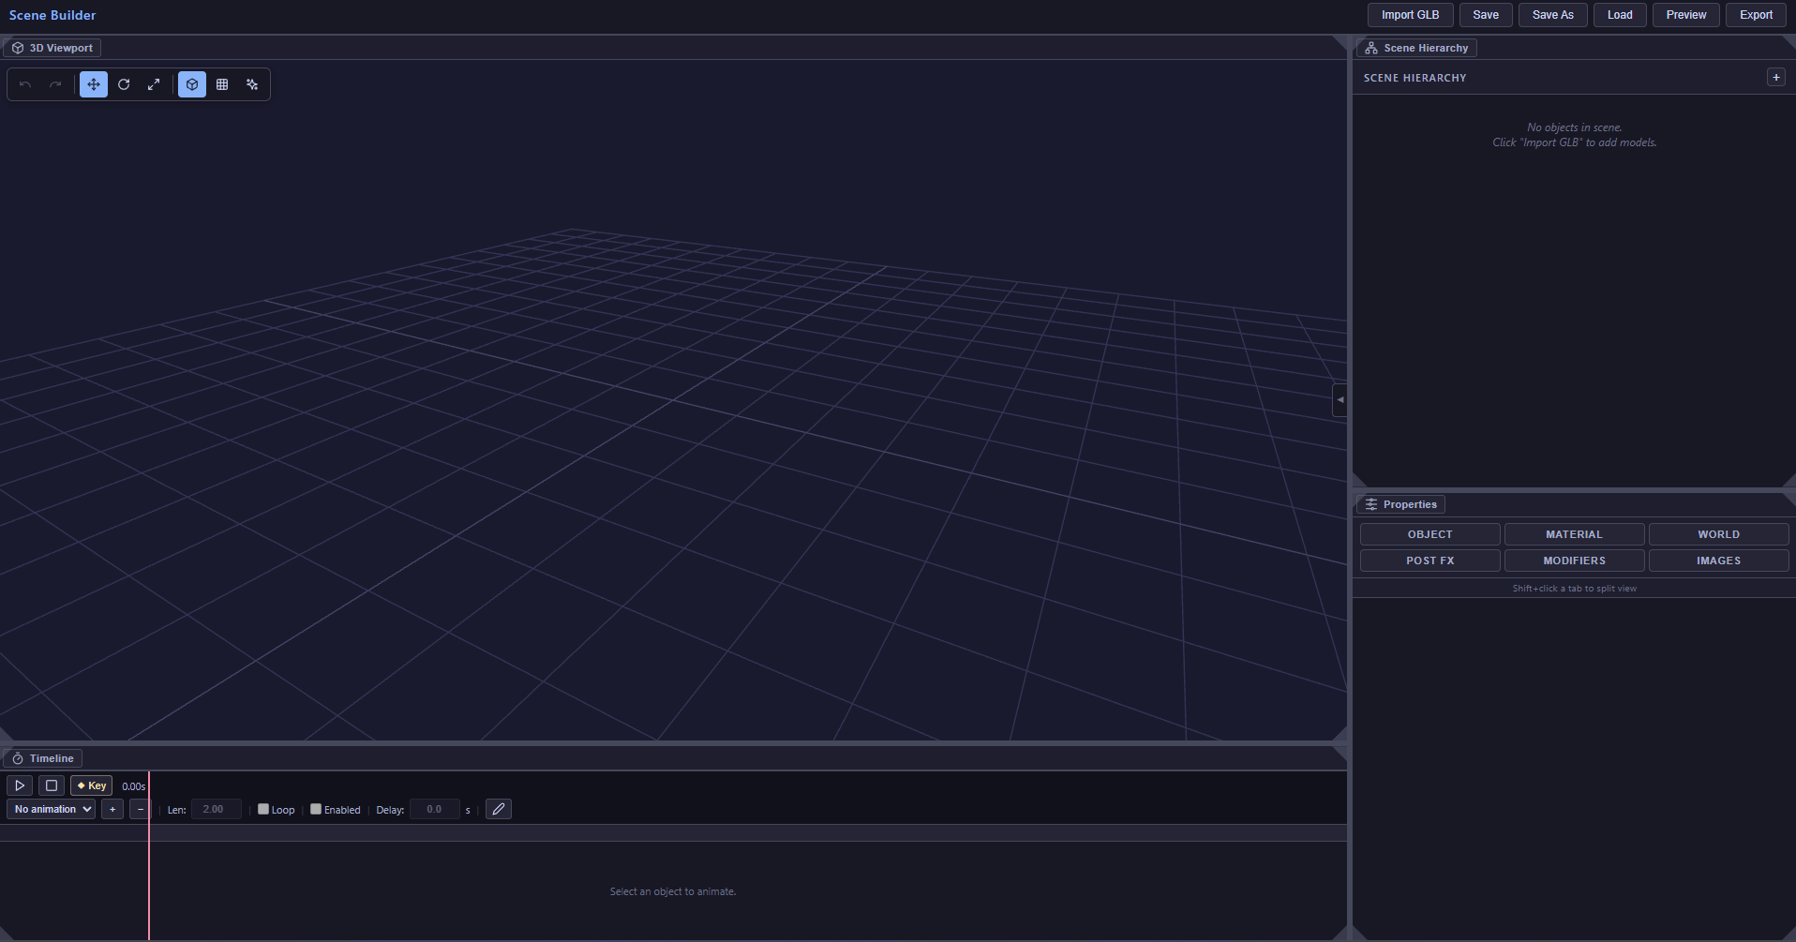Add animation with timeline plus button
Viewport: 1796px width, 942px height.
112,809
